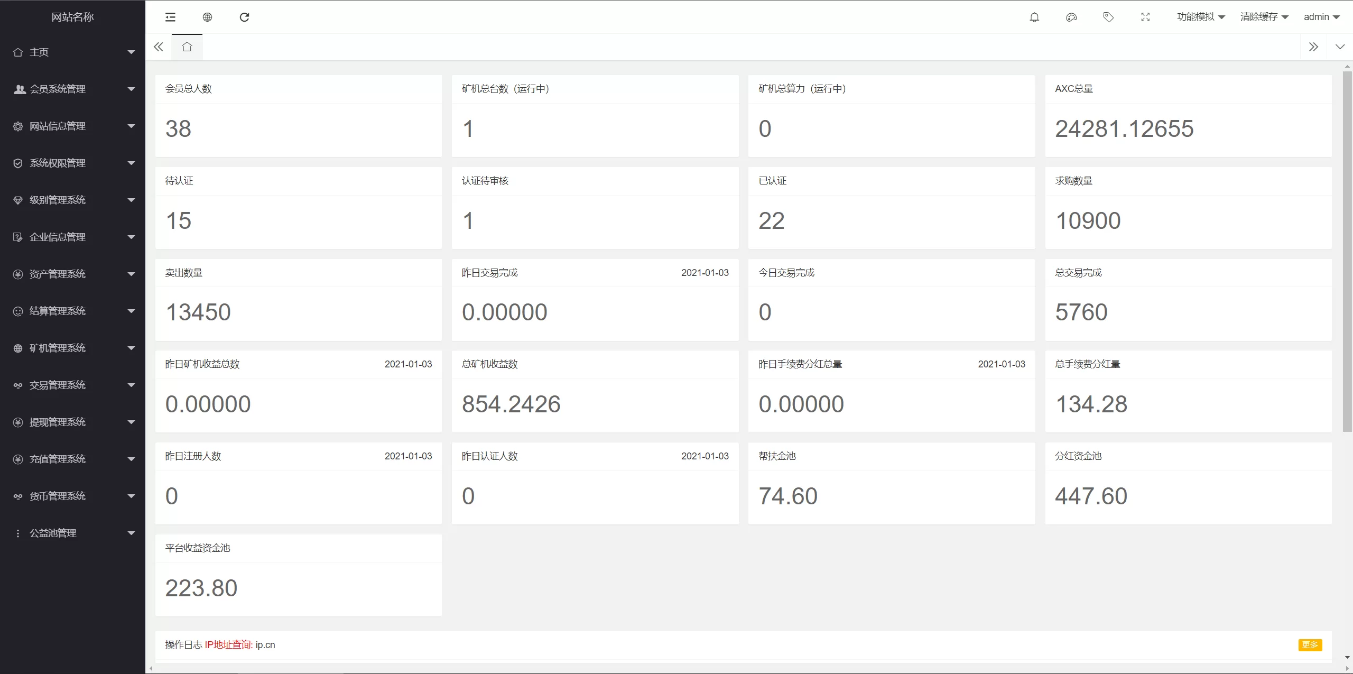Screen dimensions: 1353x674
Task: Click the vertical scrollbar on the right
Action: 1347,251
